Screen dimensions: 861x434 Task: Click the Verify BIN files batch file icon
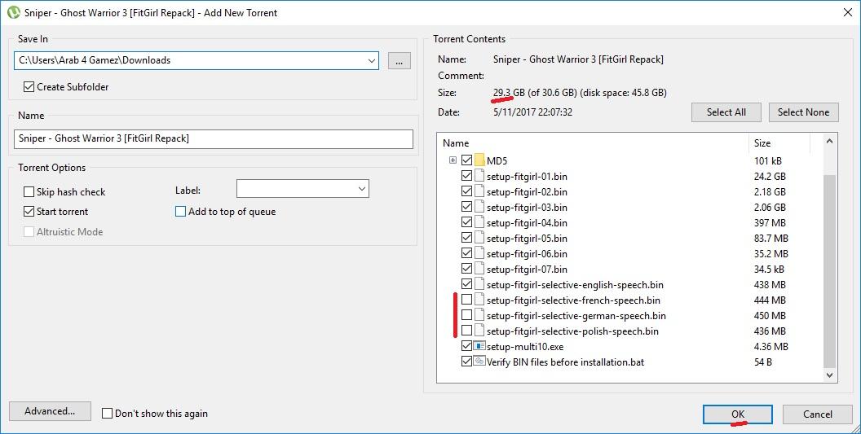[479, 362]
